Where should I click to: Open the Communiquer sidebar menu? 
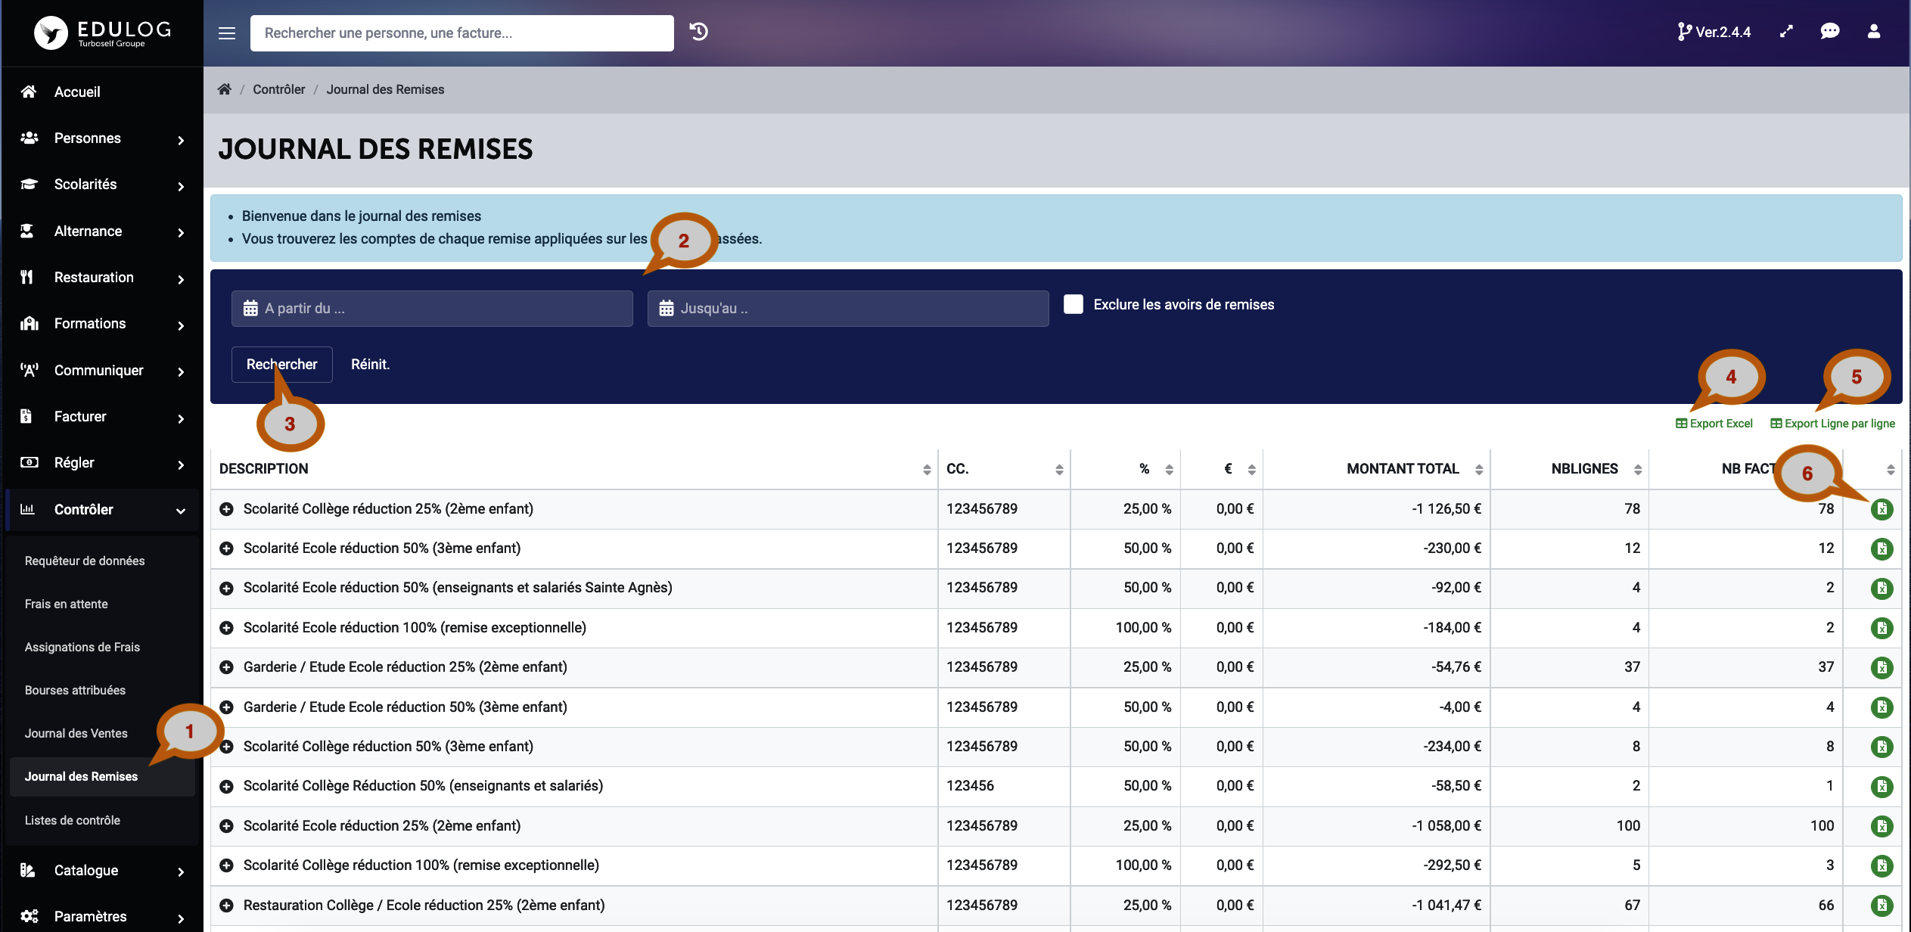point(102,371)
